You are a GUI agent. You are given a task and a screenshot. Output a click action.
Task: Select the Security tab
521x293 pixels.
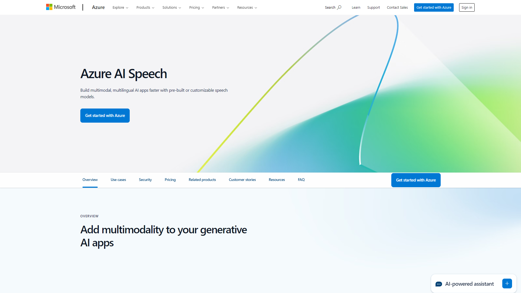(x=145, y=180)
